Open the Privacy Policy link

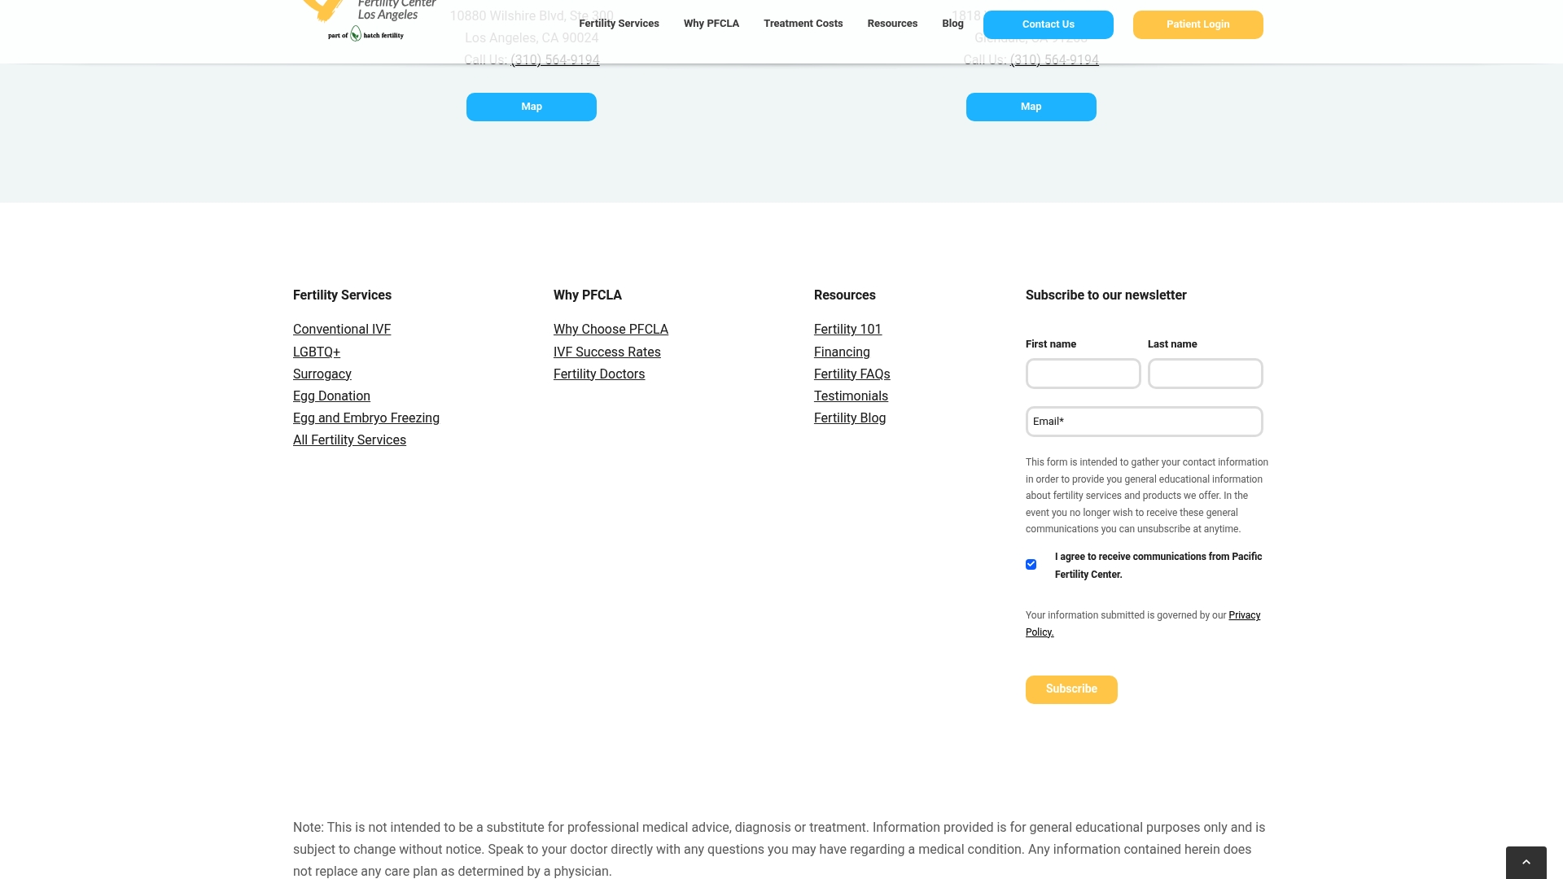point(1143,623)
